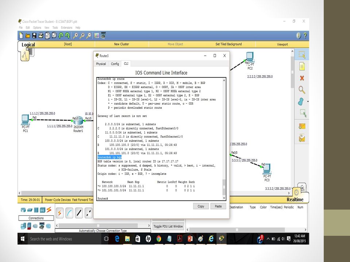Choose the Draw Polygon blue shape tool
350x262 pixels.
[301, 102]
